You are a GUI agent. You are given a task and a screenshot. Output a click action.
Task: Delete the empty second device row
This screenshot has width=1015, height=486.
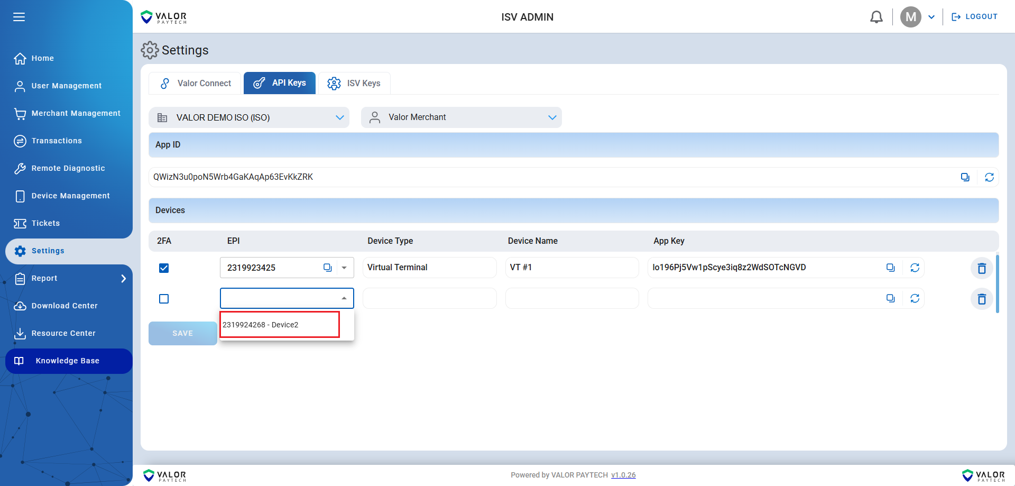click(982, 299)
